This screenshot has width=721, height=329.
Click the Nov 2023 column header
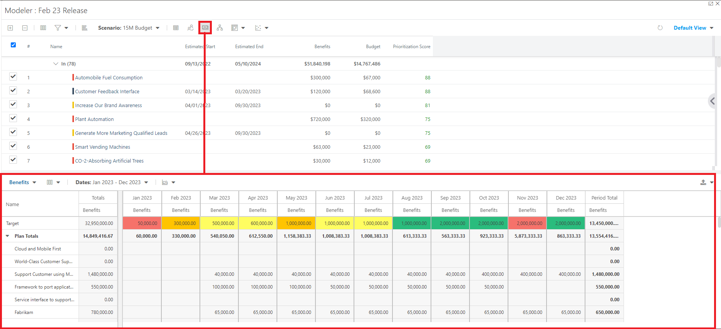tap(527, 198)
